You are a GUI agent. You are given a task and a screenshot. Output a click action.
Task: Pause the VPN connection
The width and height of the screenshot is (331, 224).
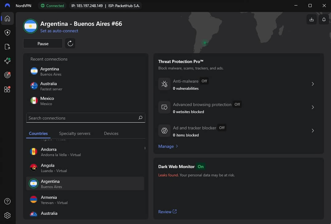click(43, 43)
